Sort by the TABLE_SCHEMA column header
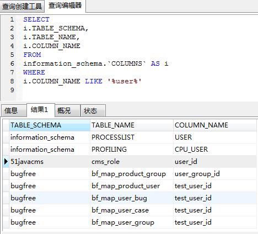This screenshot has height=234, width=258. 50,125
